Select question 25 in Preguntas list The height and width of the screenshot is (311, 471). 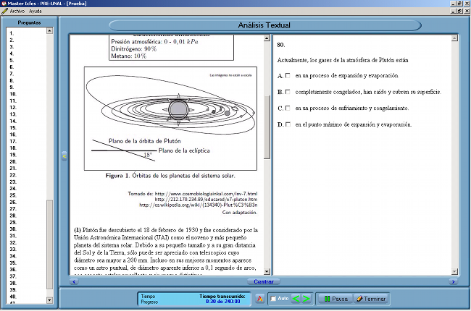pos(13,195)
